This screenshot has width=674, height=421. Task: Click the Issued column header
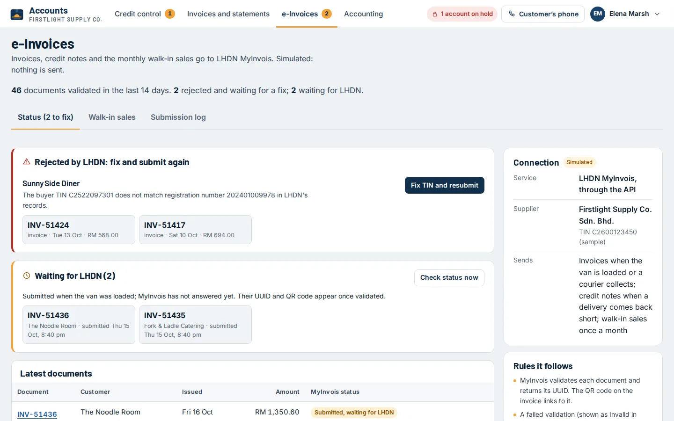pos(192,392)
